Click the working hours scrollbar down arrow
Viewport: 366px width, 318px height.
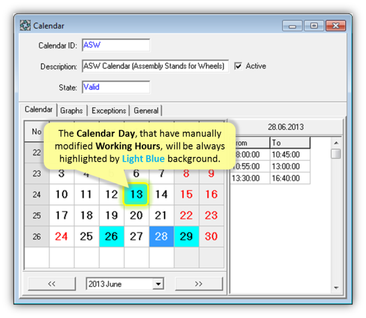coord(336,287)
